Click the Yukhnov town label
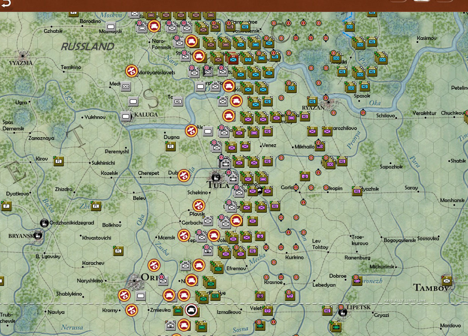 (95, 117)
